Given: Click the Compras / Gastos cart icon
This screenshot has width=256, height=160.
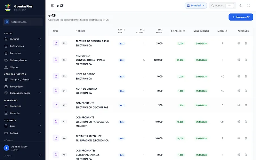Looking at the screenshot, I should [x=6, y=79].
